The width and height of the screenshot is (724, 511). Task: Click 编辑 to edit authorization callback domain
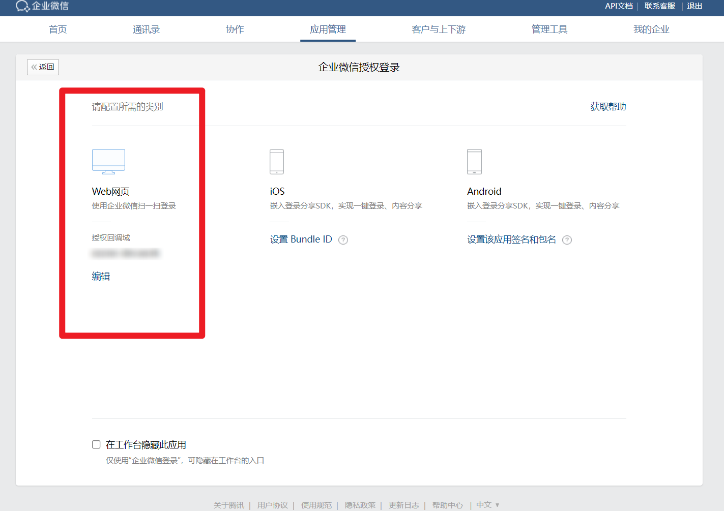100,276
